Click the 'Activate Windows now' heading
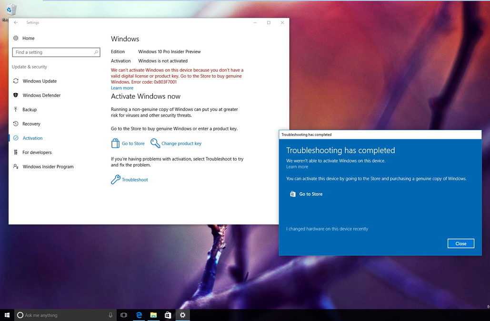Screen dimensions: 490x321 pyautogui.click(x=146, y=96)
